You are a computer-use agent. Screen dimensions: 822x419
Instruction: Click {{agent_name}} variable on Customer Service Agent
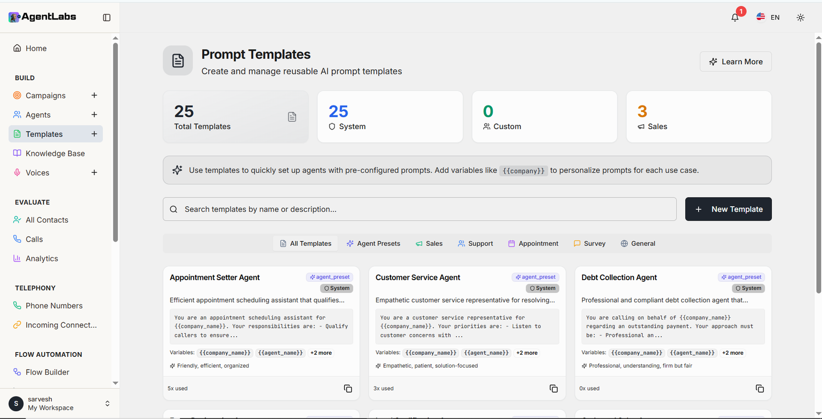[x=486, y=353]
